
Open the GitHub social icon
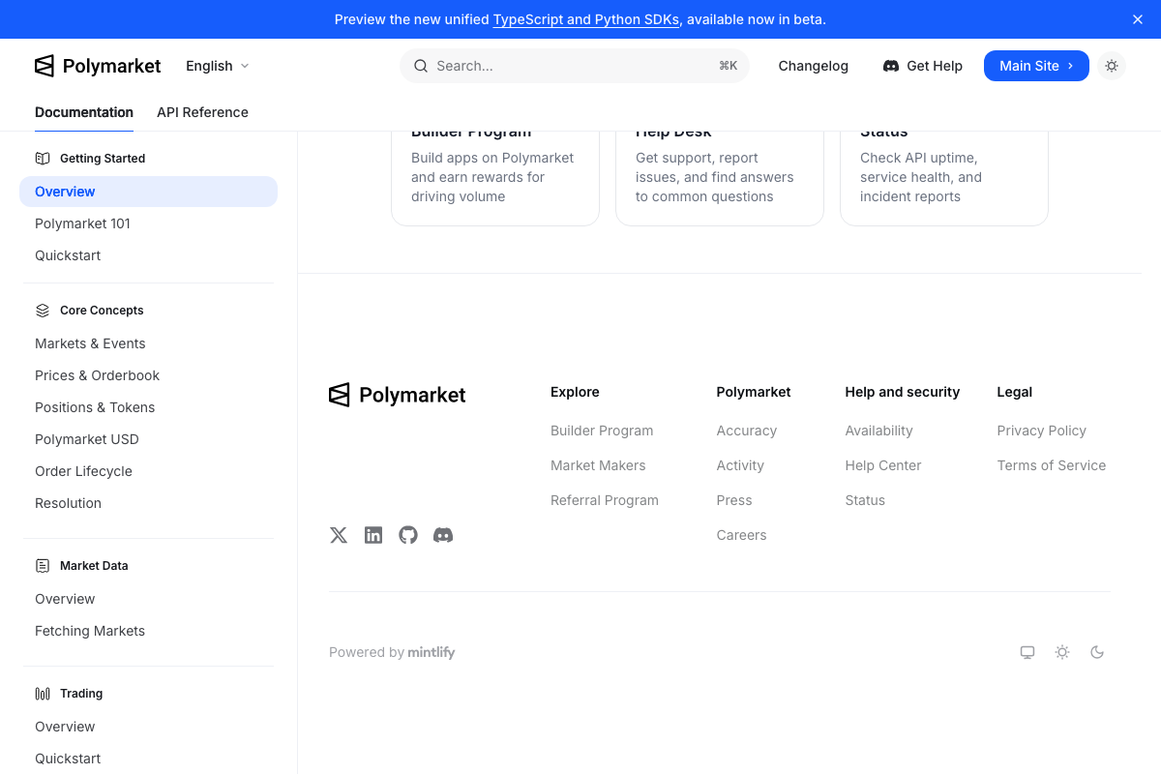pos(408,535)
